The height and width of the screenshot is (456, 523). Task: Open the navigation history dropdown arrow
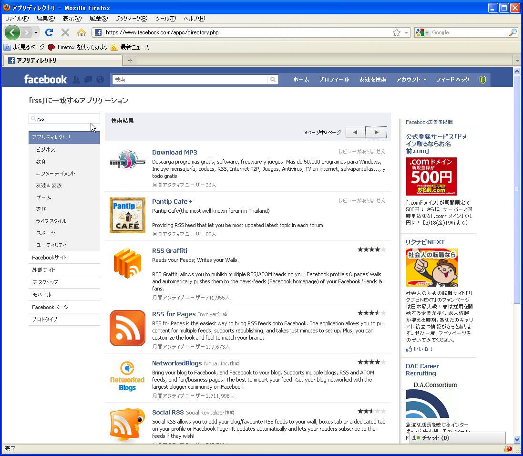point(36,33)
